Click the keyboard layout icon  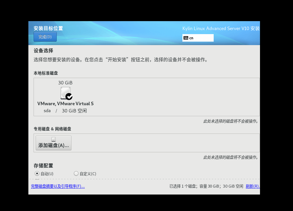pos(186,38)
